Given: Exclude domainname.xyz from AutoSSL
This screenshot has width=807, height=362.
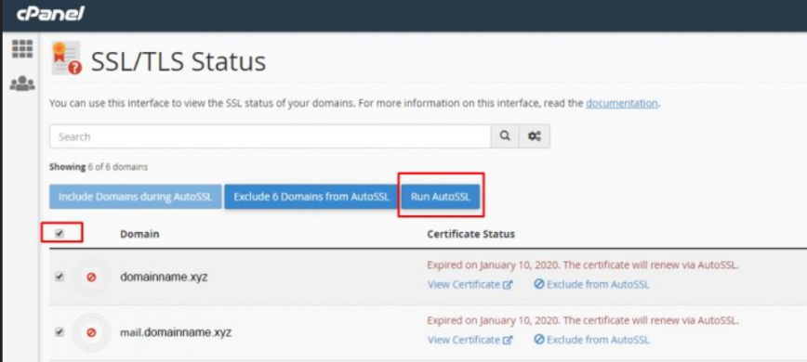Looking at the screenshot, I should coord(591,284).
